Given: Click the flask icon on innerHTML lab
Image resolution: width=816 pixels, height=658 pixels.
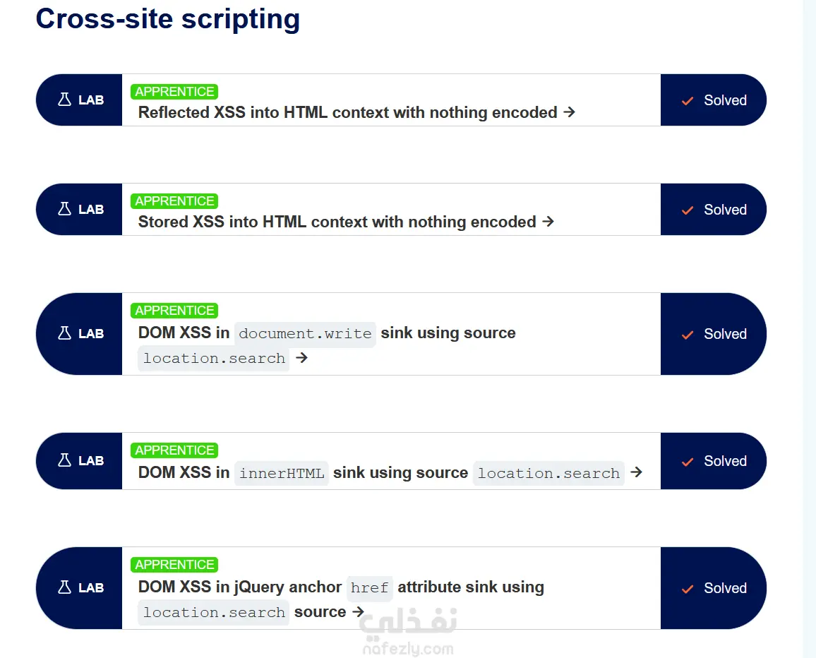Looking at the screenshot, I should coord(64,461).
